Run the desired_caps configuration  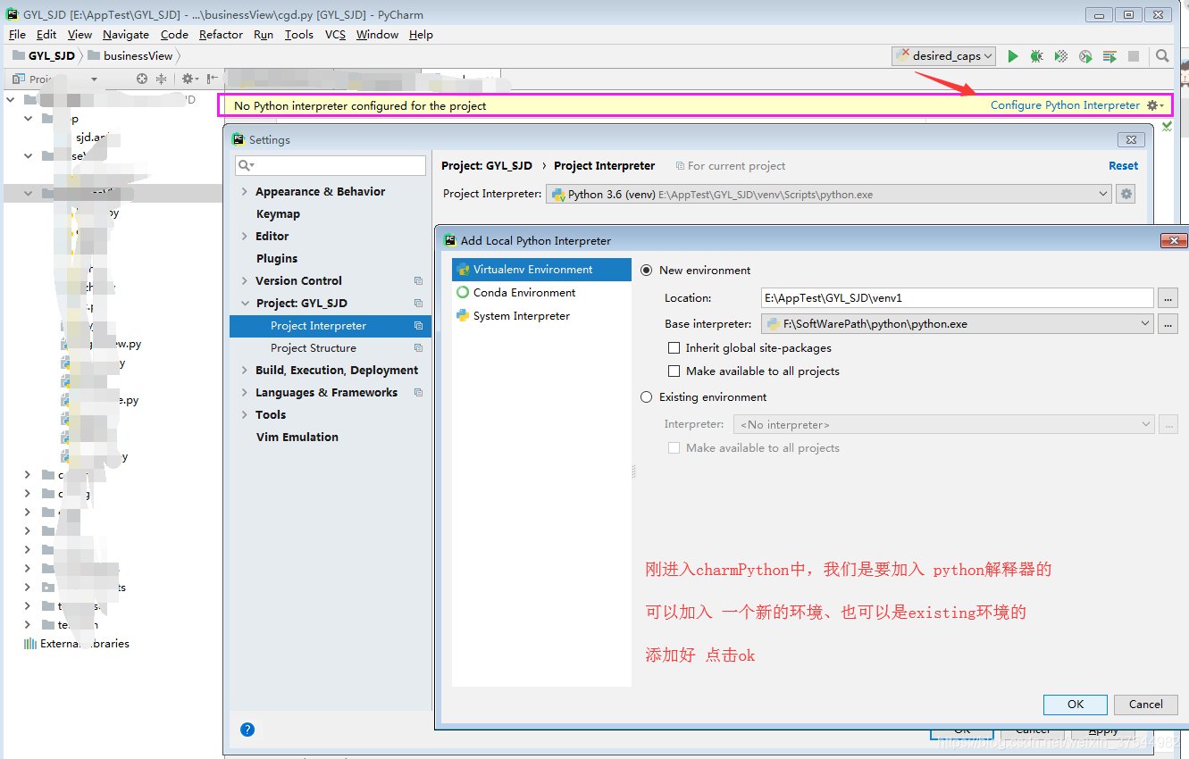[x=1012, y=56]
